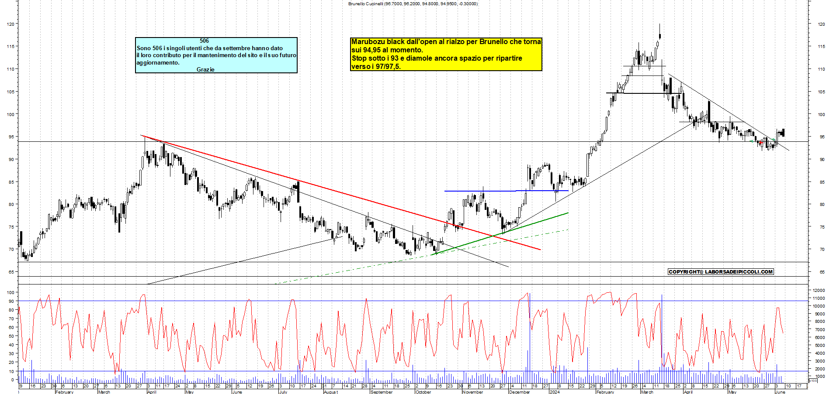Screen dimensions: 826x394
Task: Click the 'x100' multiplier label near volume scale
Action: pyautogui.click(x=813, y=381)
